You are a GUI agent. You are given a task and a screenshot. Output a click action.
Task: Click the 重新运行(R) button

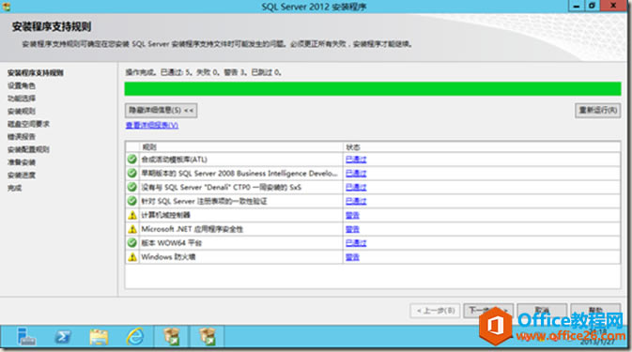coord(598,110)
